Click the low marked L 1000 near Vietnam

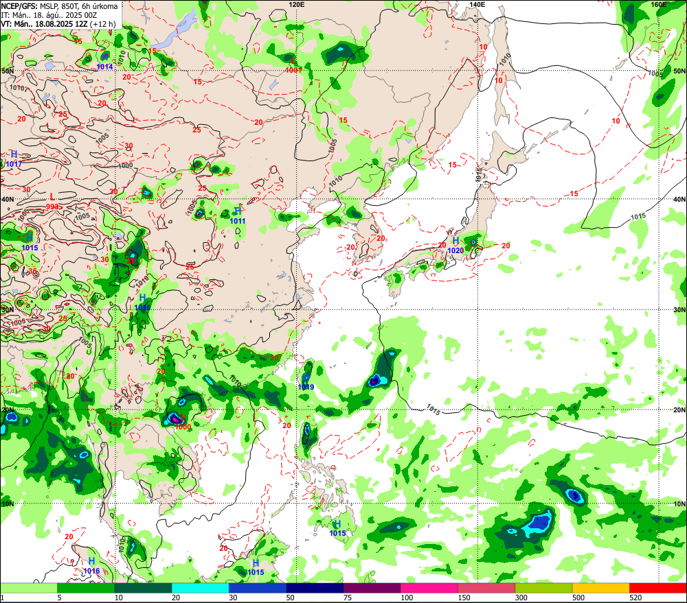point(183,422)
